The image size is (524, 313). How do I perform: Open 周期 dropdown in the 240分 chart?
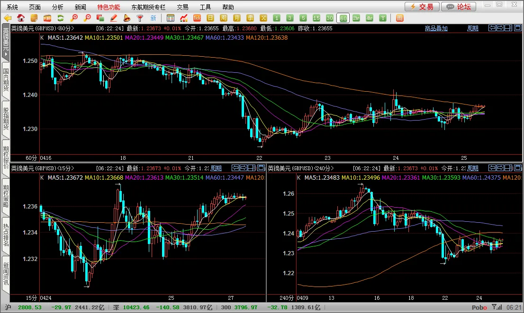[x=472, y=168]
